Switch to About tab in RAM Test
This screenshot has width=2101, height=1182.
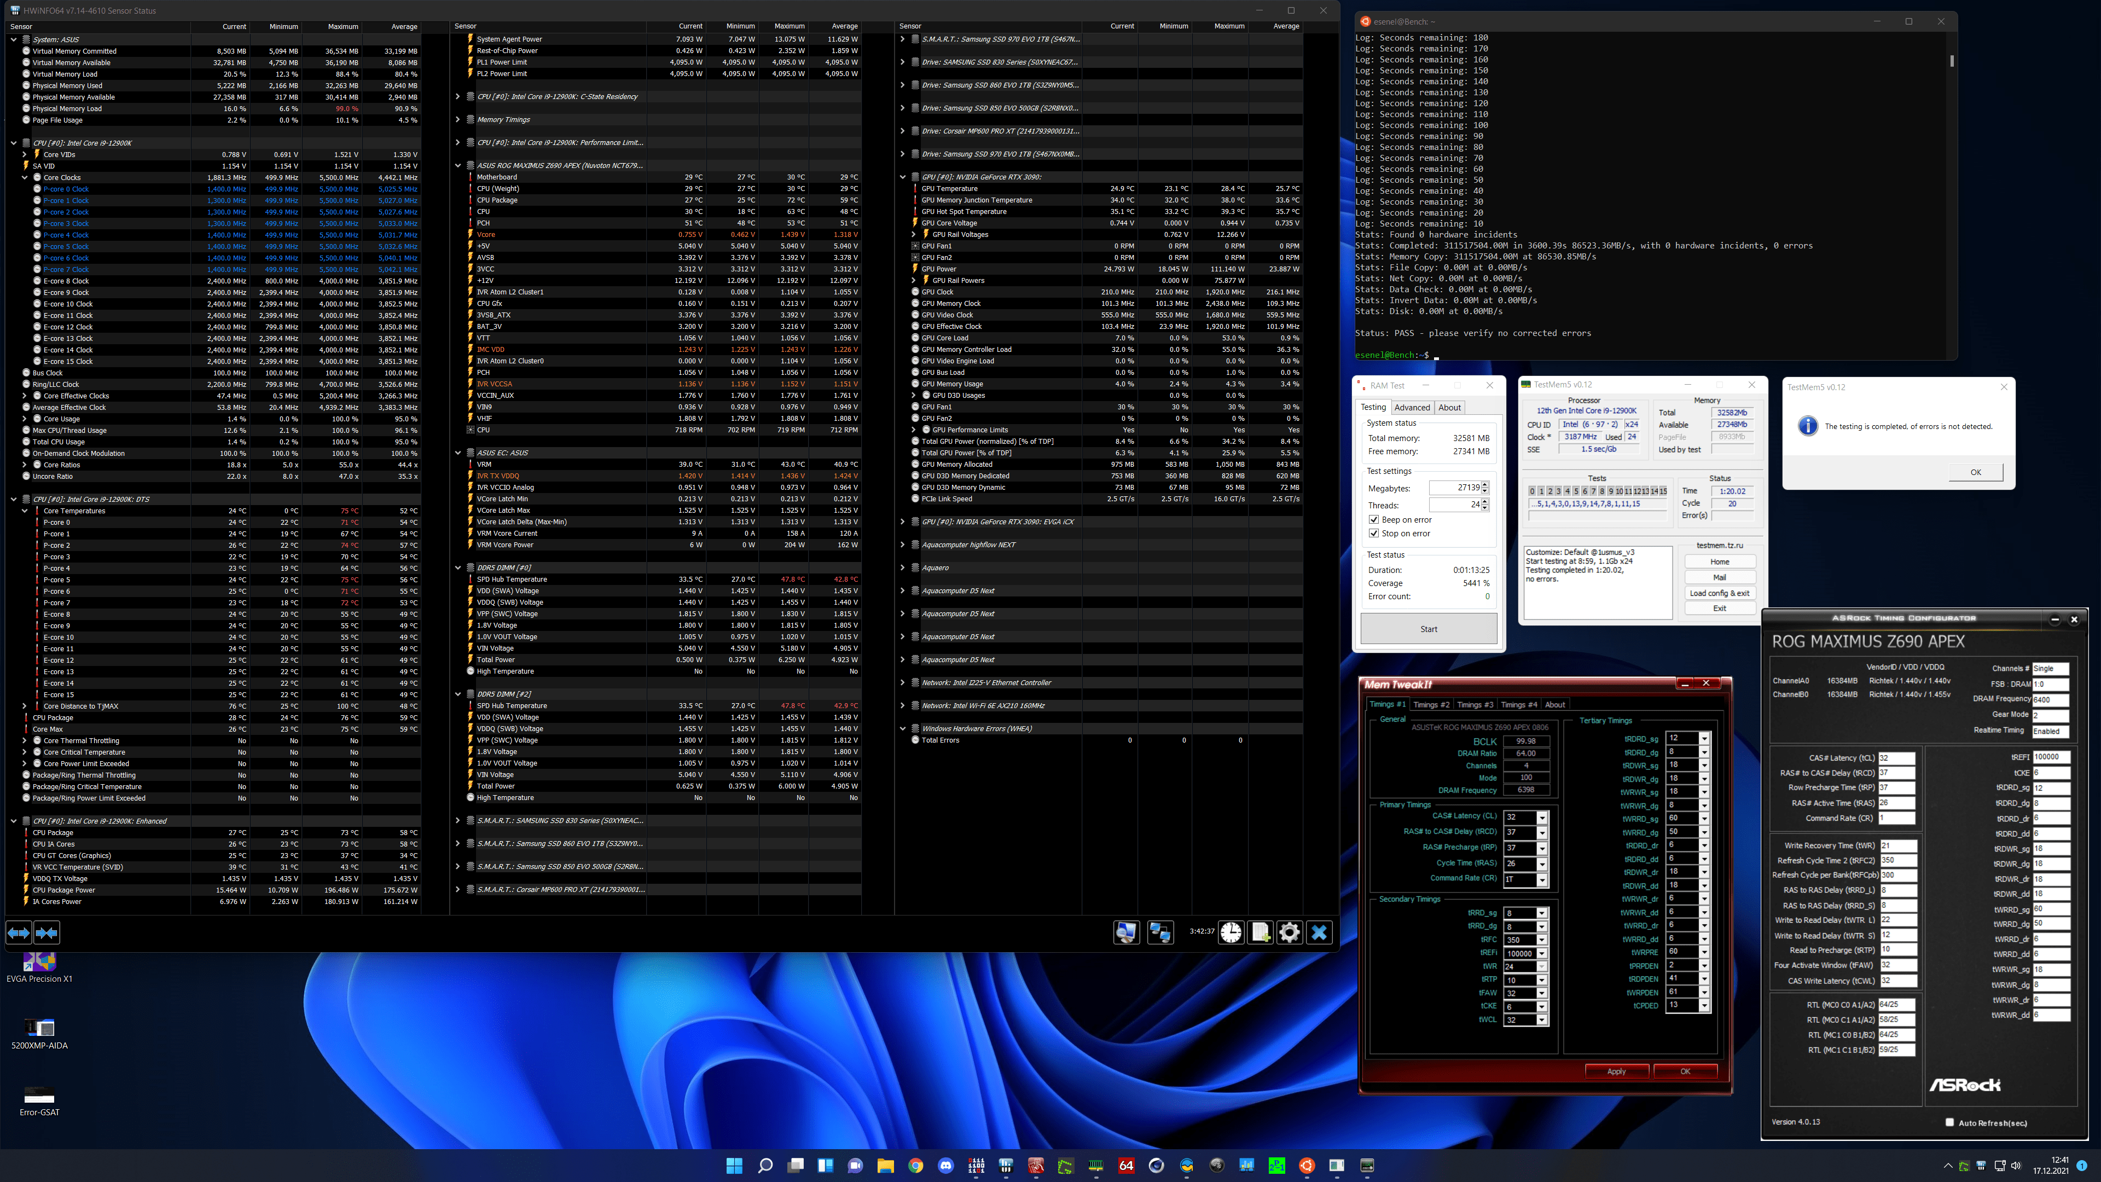coord(1449,408)
